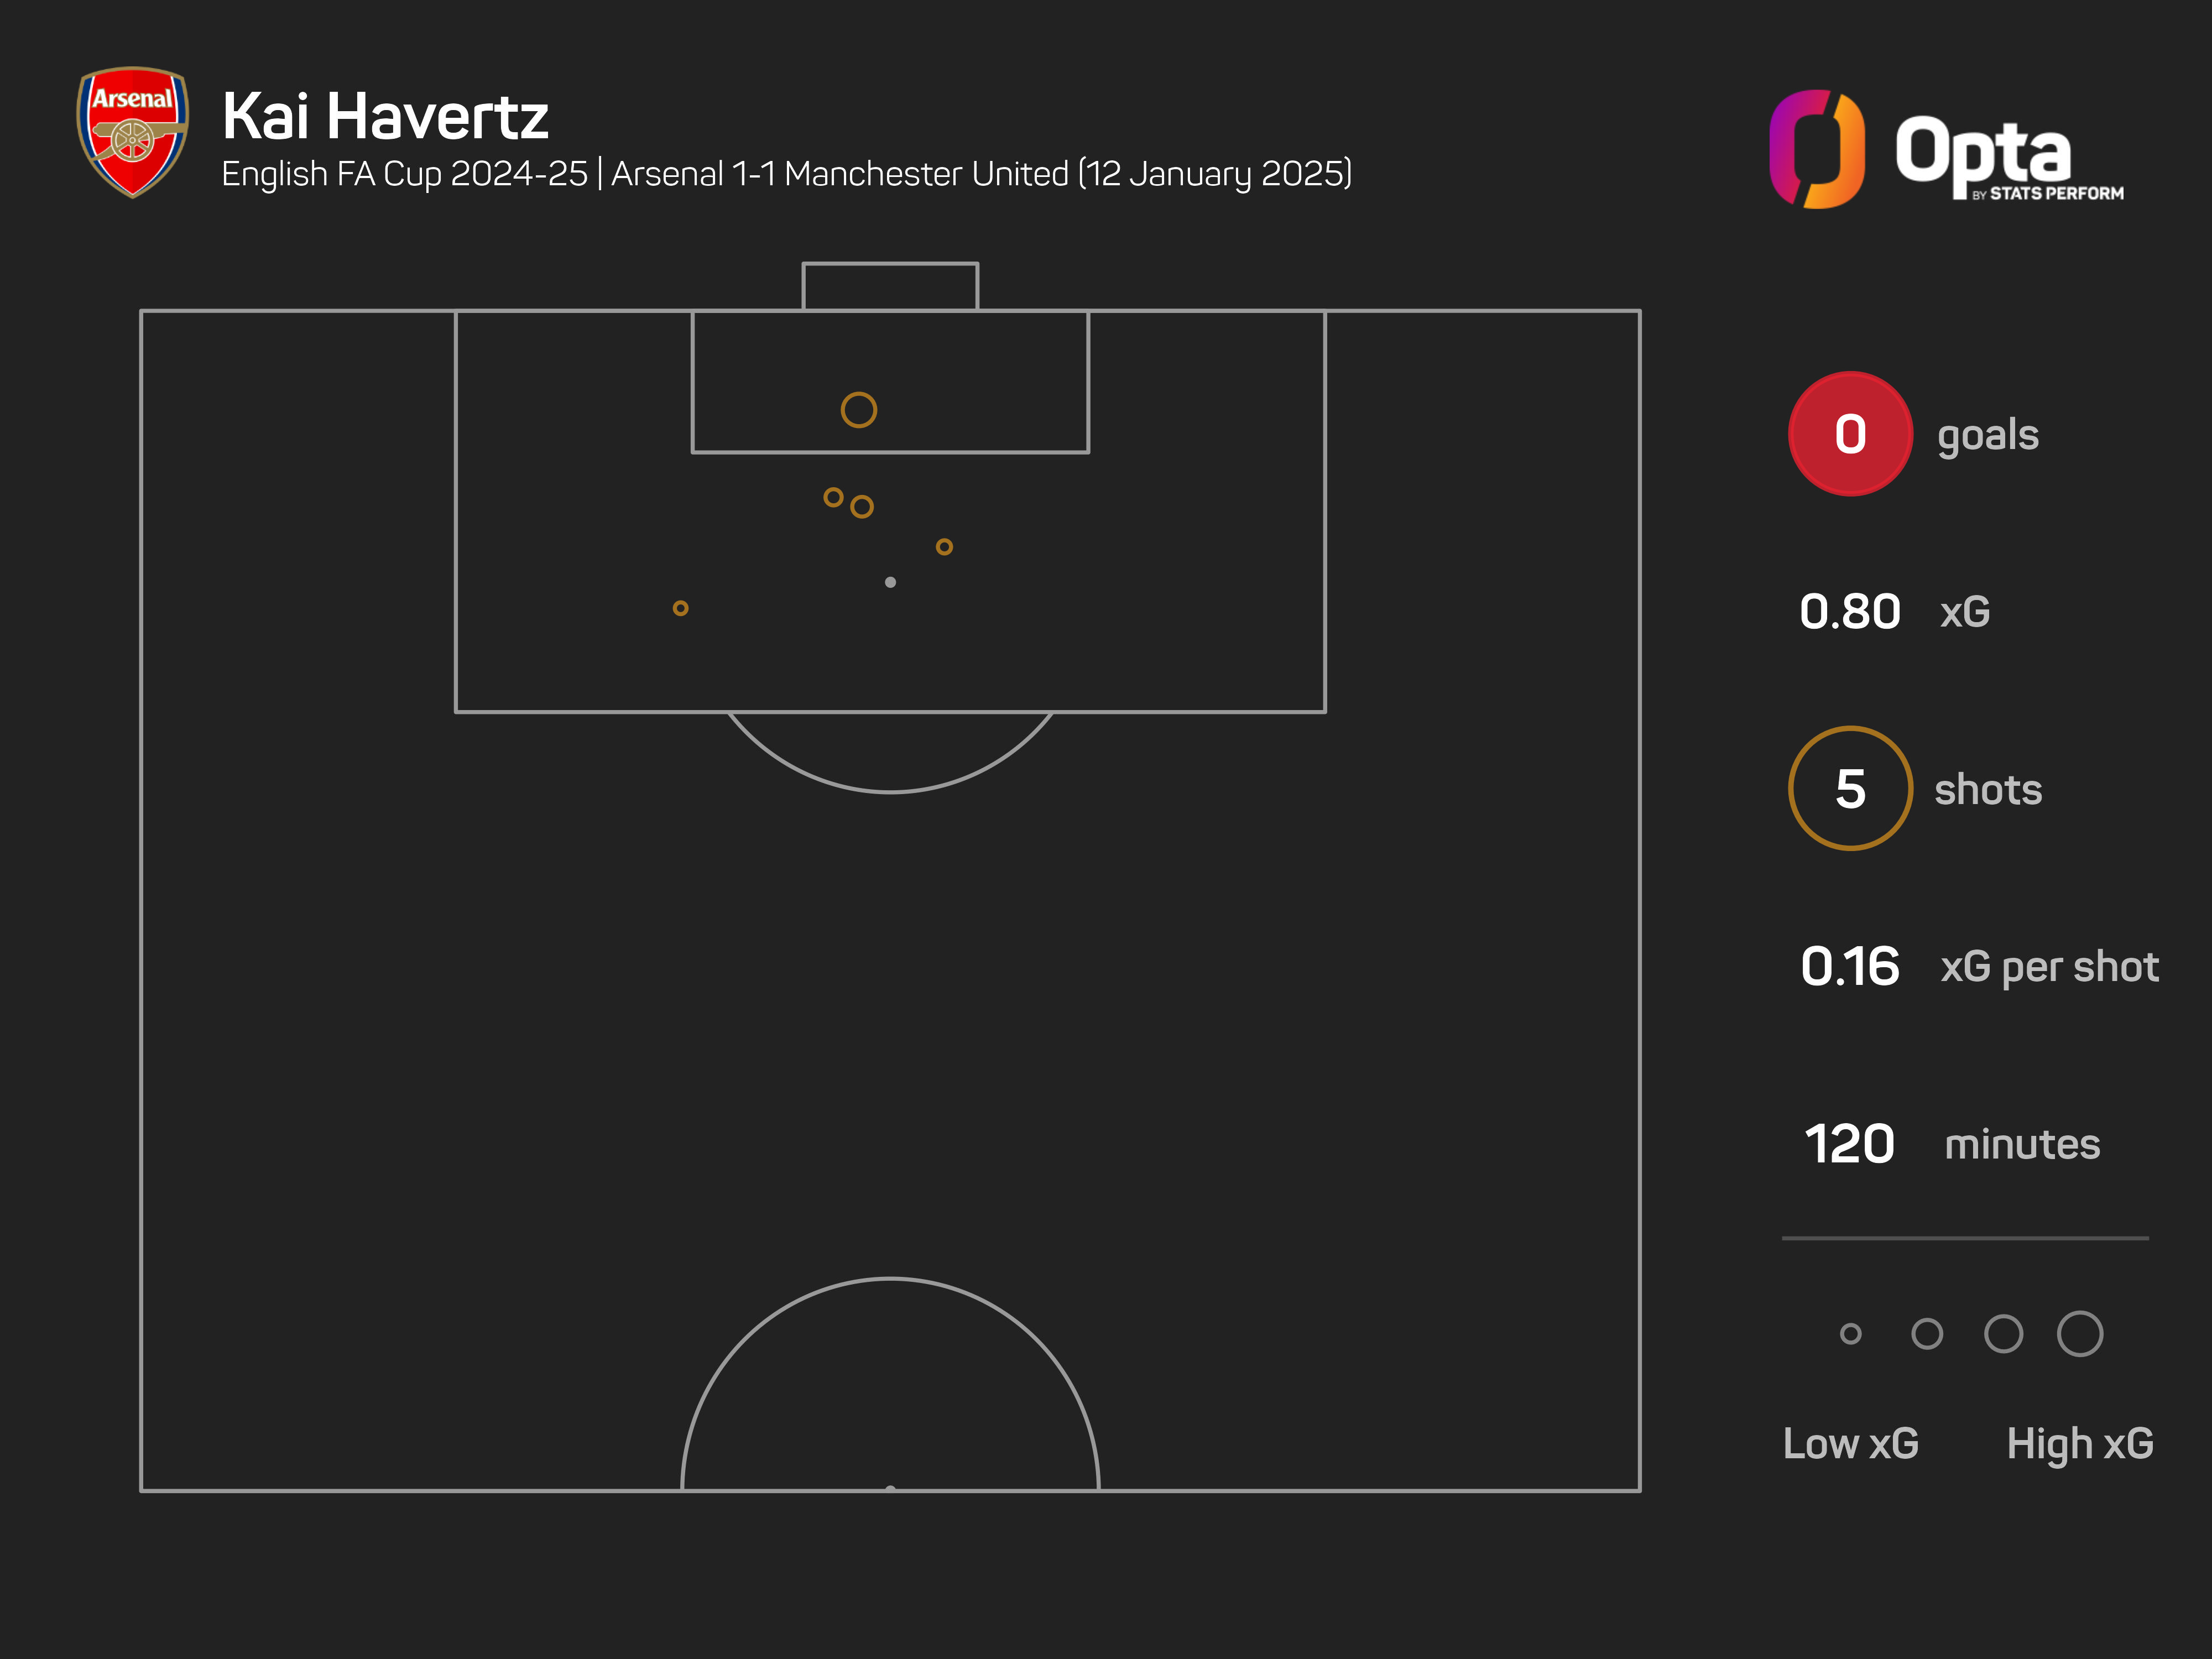2212x1659 pixels.
Task: Click the Arsenal club crest
Action: (132, 131)
